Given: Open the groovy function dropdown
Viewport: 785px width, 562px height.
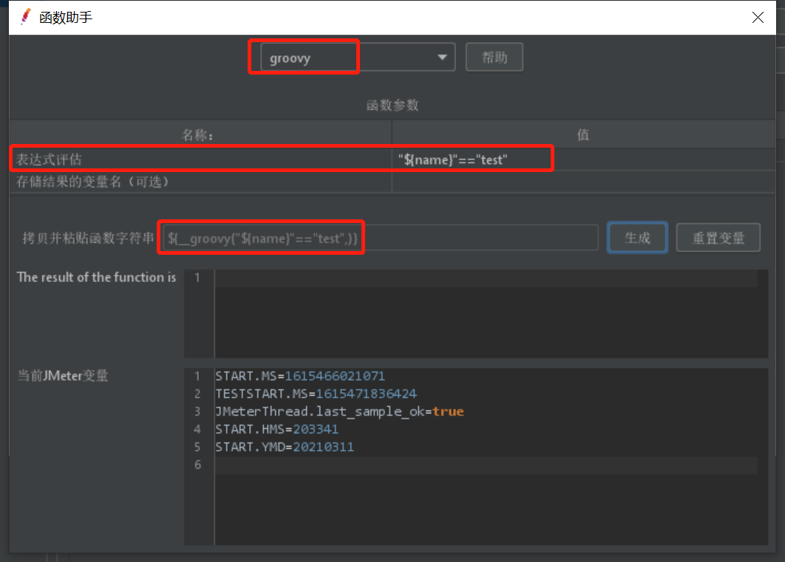Looking at the screenshot, I should pyautogui.click(x=358, y=58).
